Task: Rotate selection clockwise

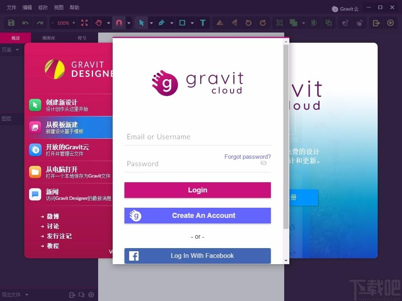Action: click(x=263, y=23)
